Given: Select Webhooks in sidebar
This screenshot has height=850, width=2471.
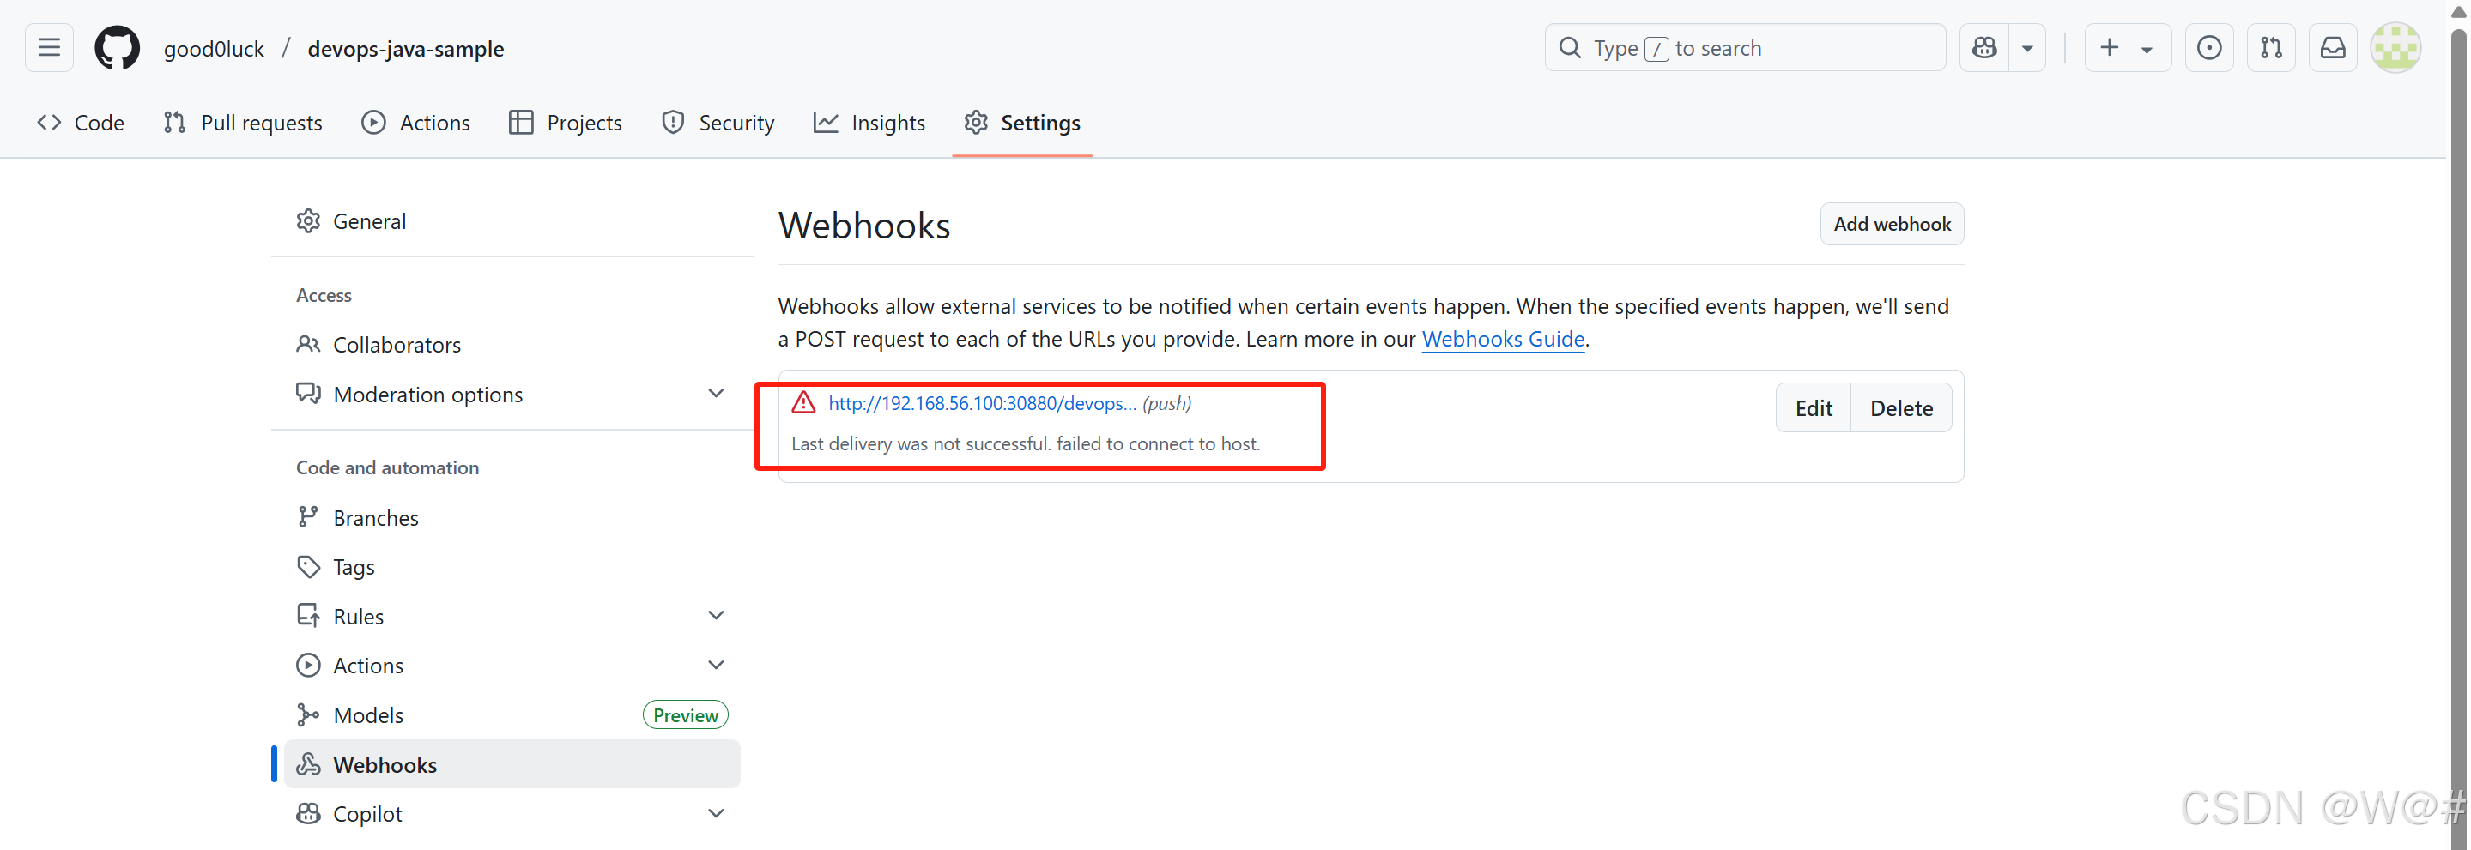Looking at the screenshot, I should [x=512, y=765].
